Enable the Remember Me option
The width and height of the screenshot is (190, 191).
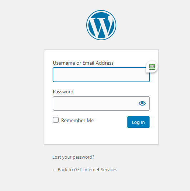click(x=56, y=120)
